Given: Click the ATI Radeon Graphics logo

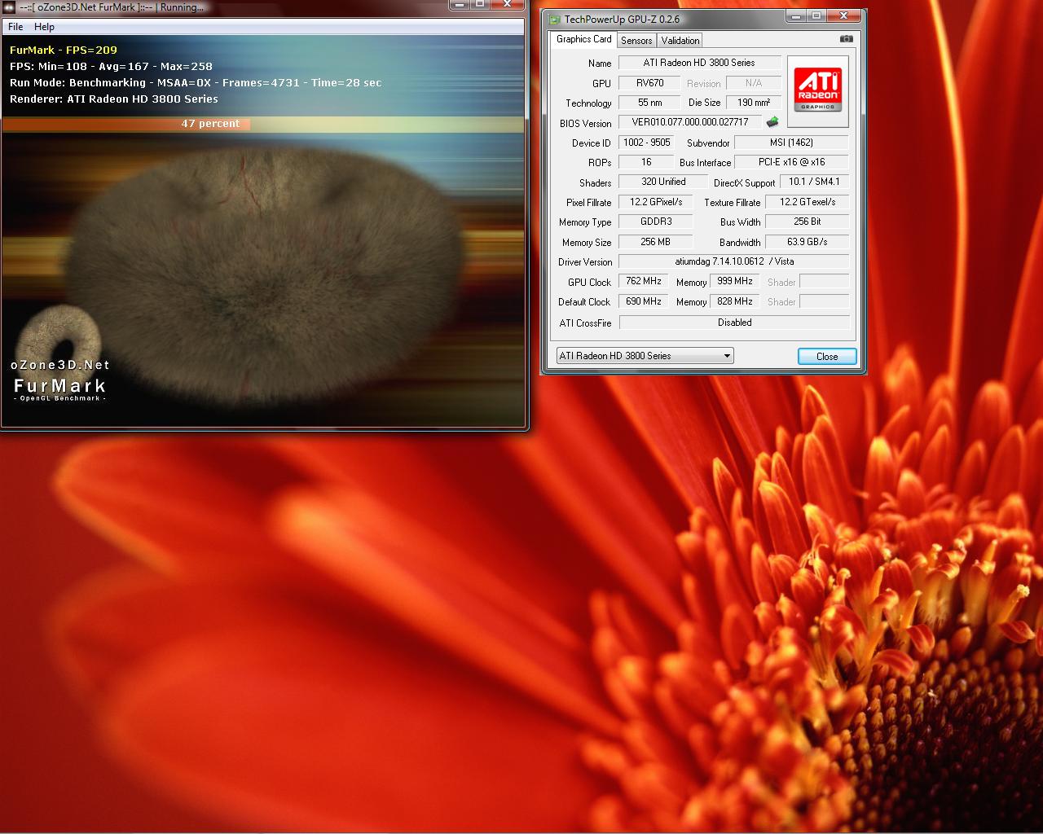Looking at the screenshot, I should click(818, 91).
